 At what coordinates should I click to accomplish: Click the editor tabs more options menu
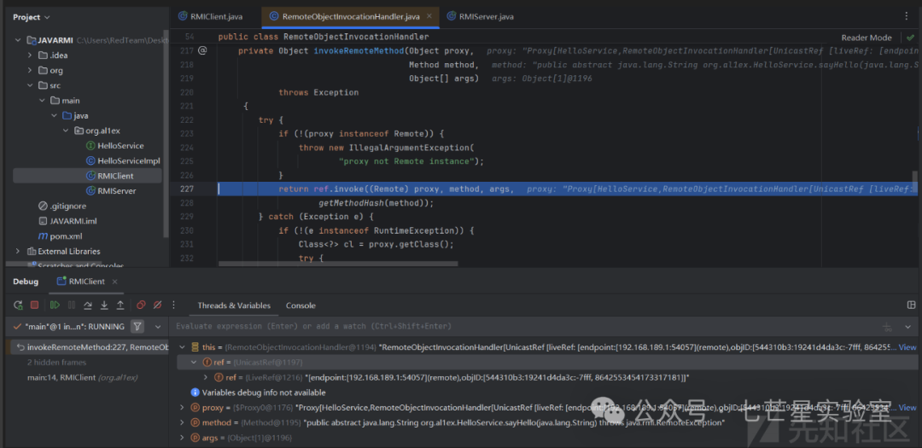pos(906,16)
